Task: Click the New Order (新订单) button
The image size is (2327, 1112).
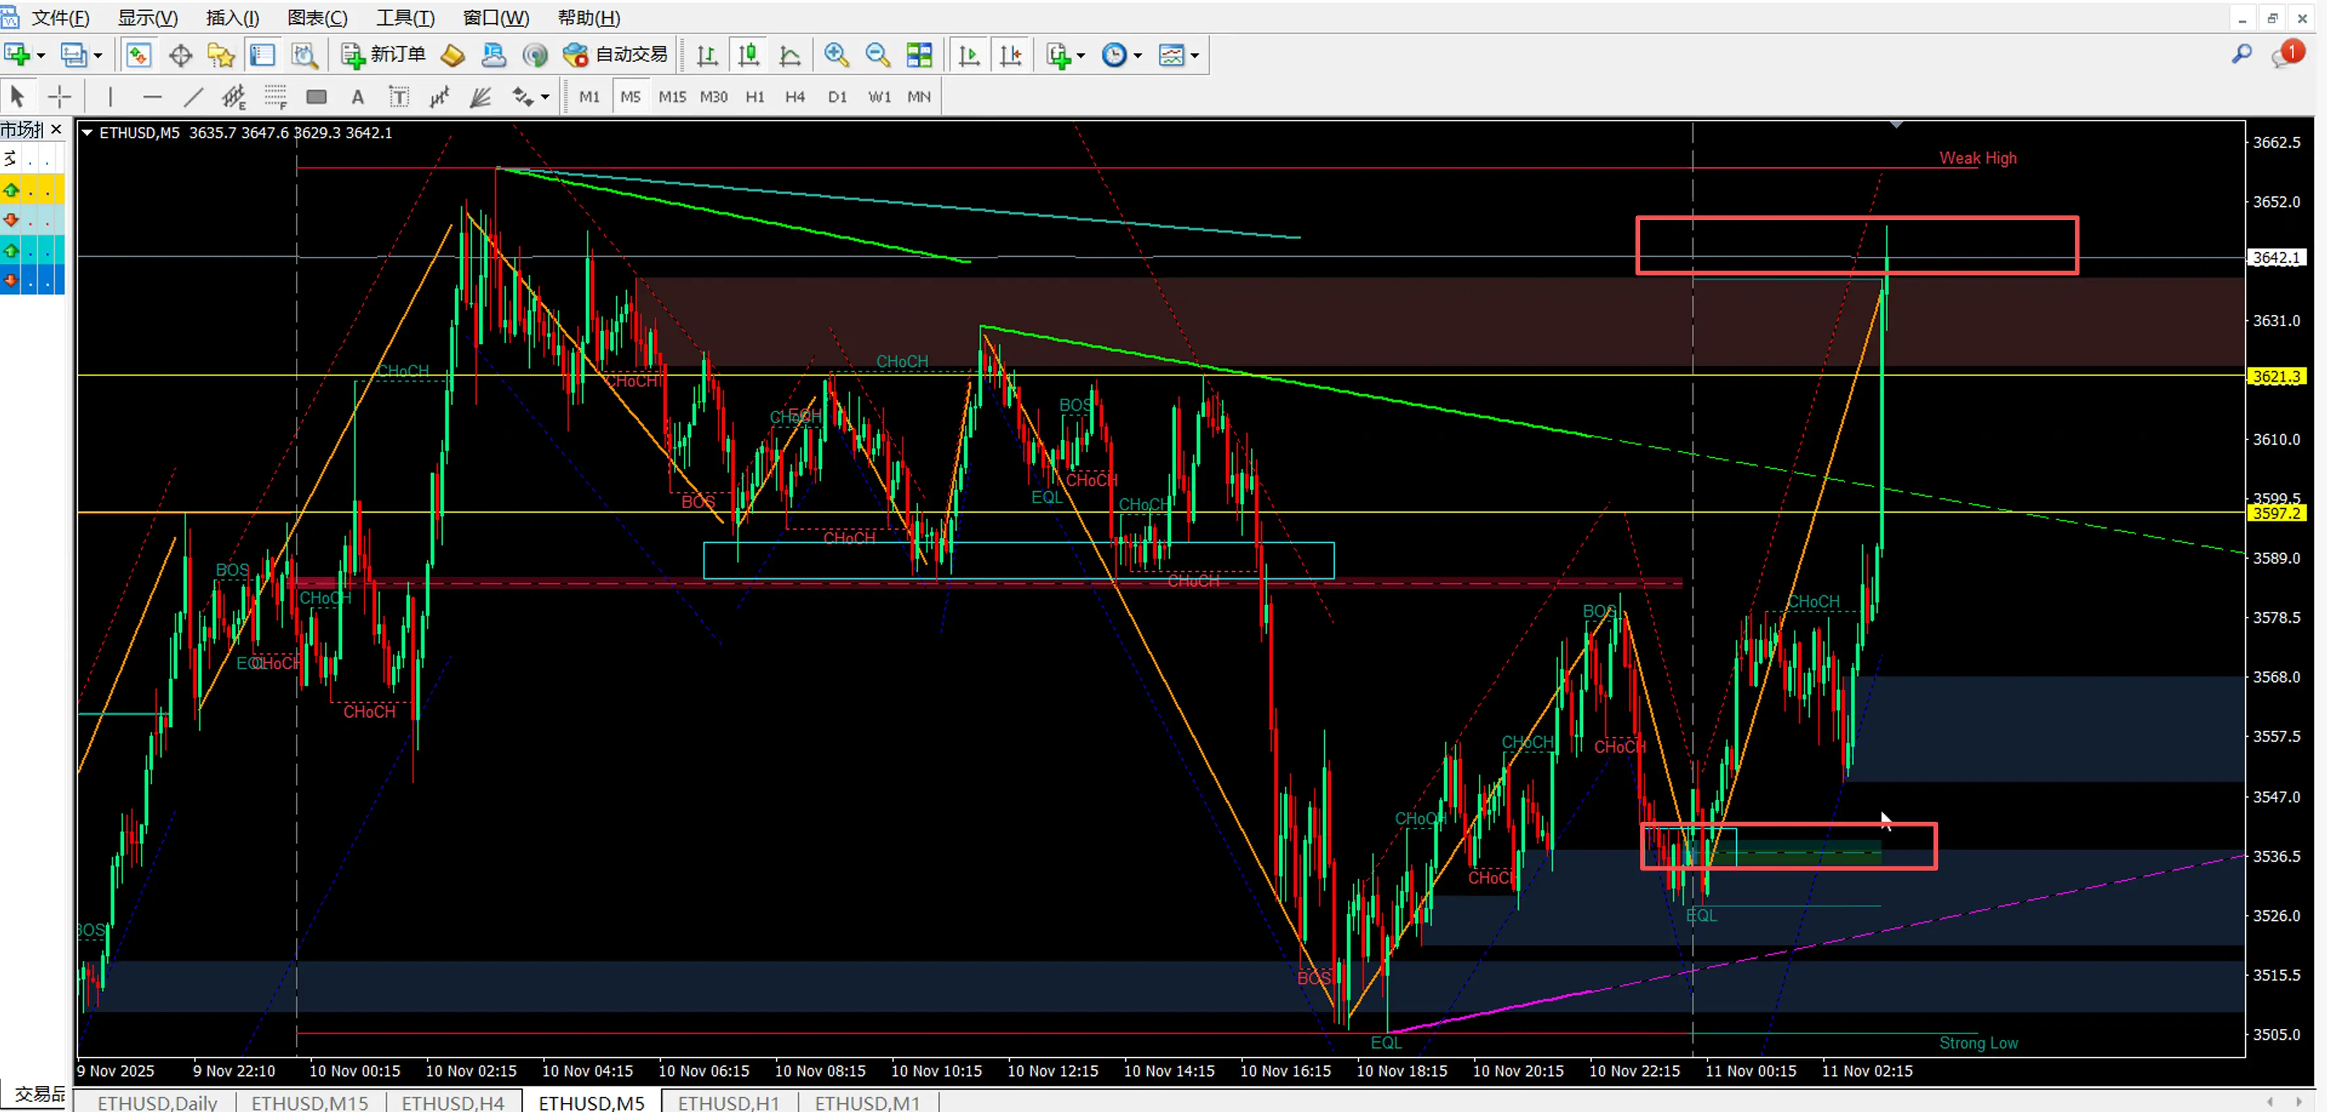Action: [x=383, y=55]
